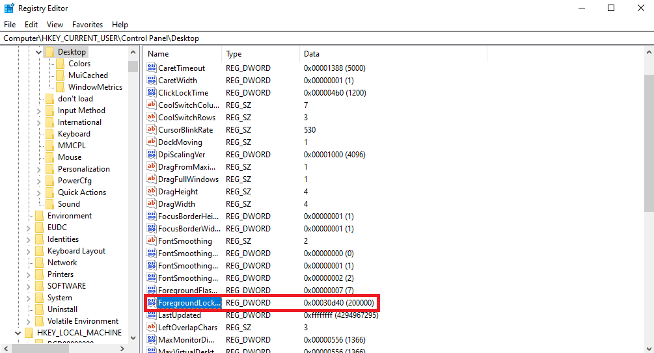Click the DockMoving string value icon
Image resolution: width=654 pixels, height=353 pixels.
[152, 142]
